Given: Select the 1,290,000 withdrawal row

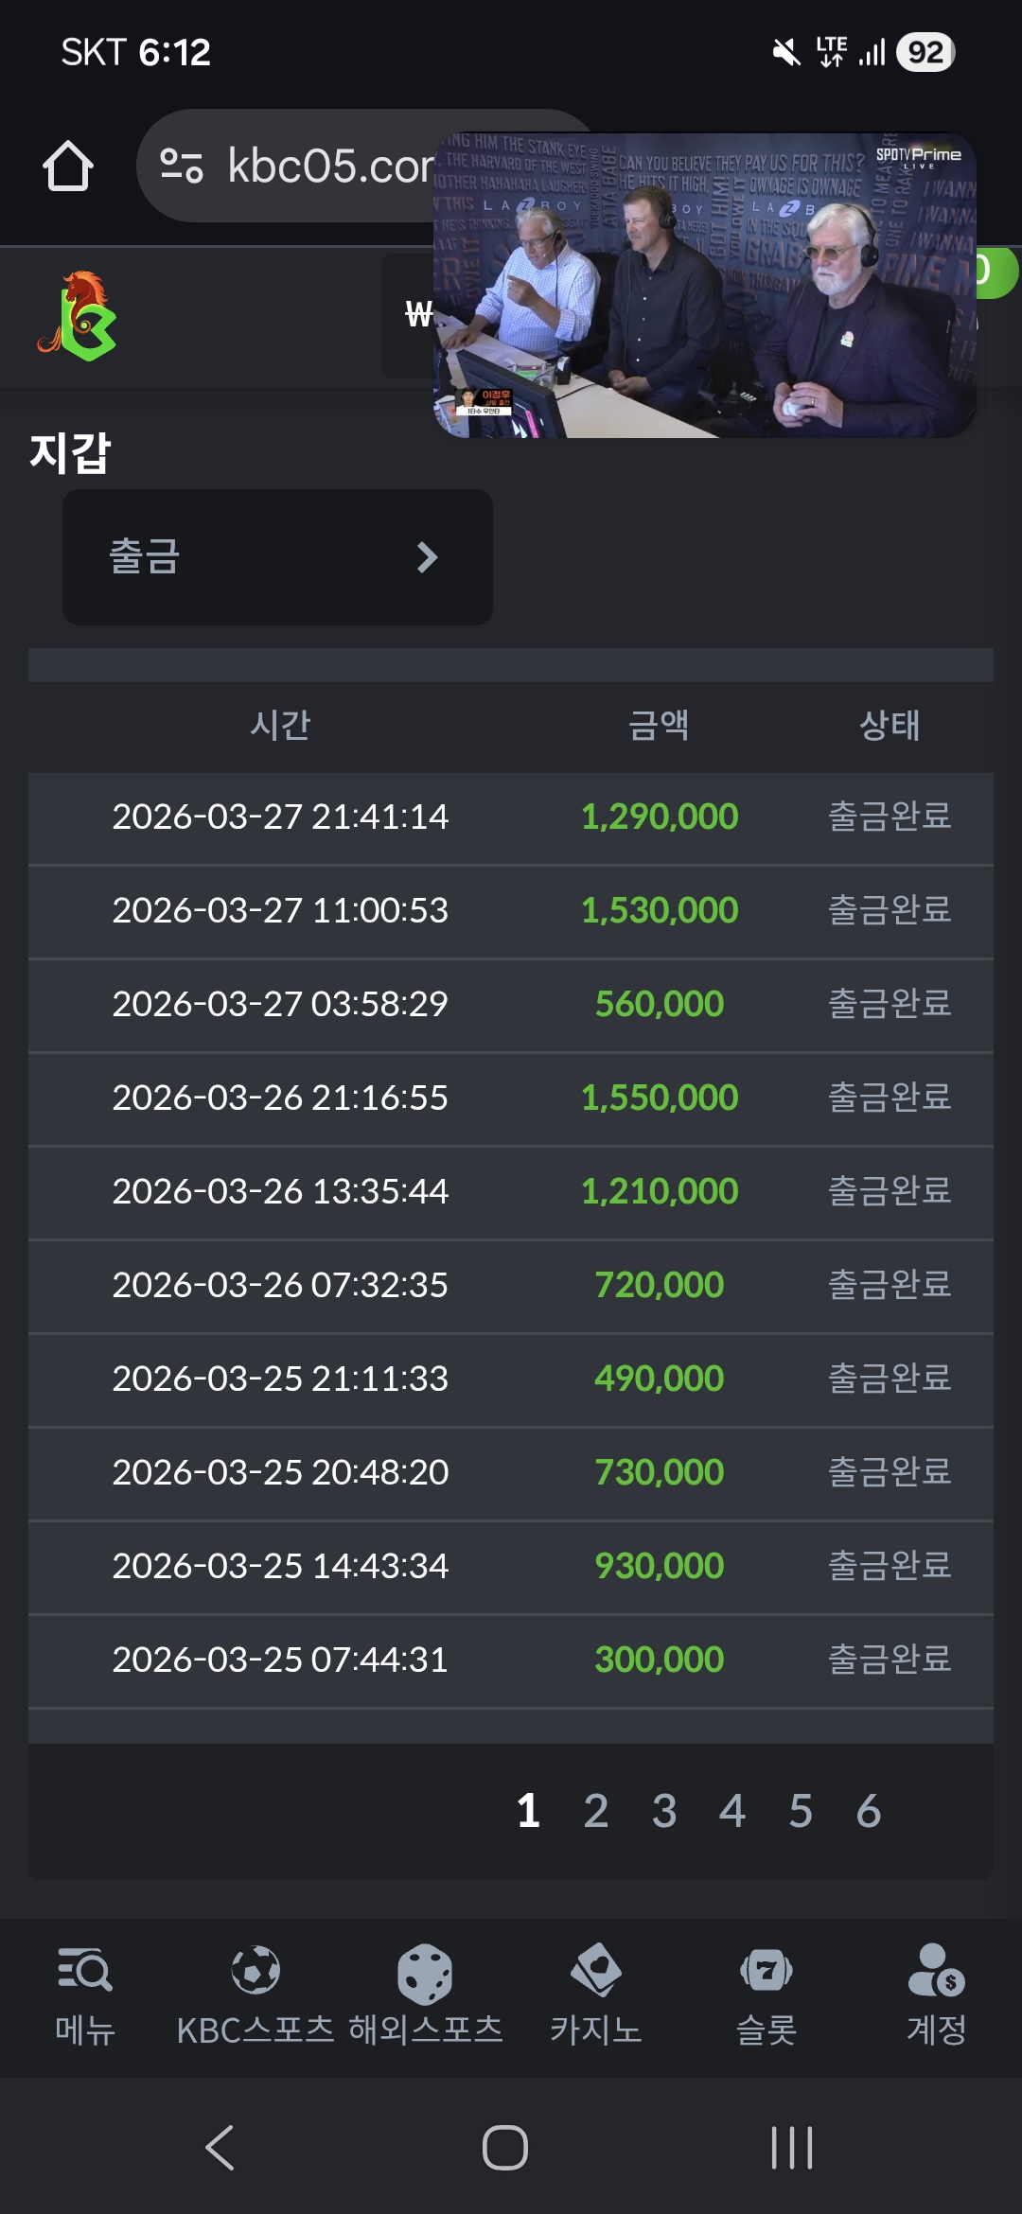Looking at the screenshot, I should click(x=511, y=817).
